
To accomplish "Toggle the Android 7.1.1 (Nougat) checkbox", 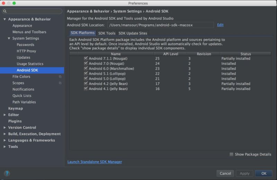I will 86,58.
